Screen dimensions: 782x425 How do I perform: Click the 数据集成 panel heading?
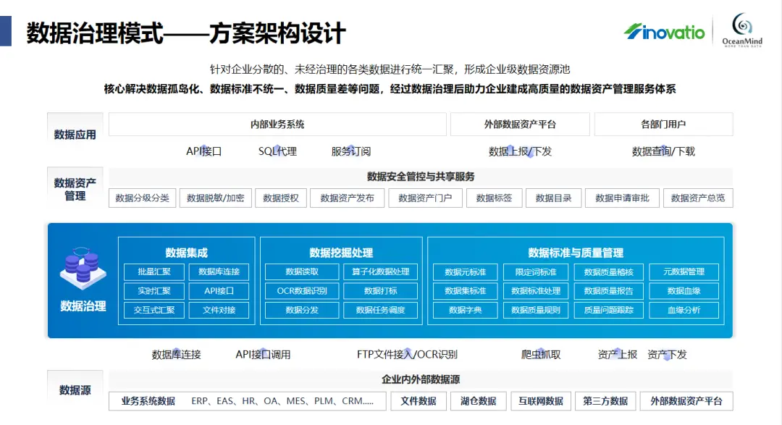186,253
